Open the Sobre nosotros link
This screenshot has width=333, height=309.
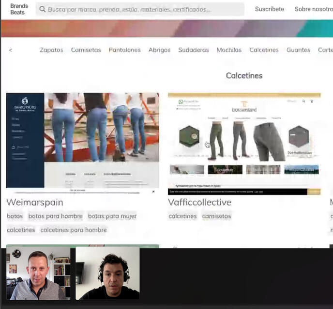tap(314, 9)
